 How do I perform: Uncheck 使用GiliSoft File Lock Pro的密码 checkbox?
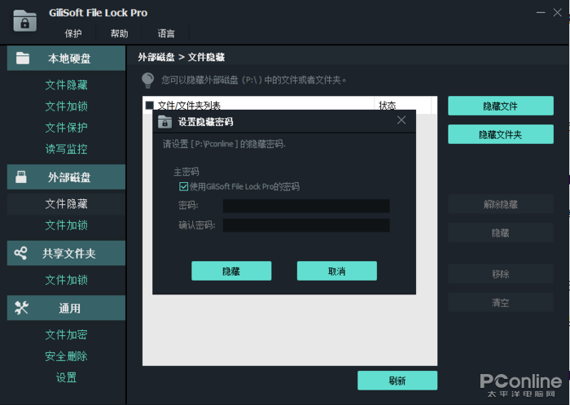[183, 186]
